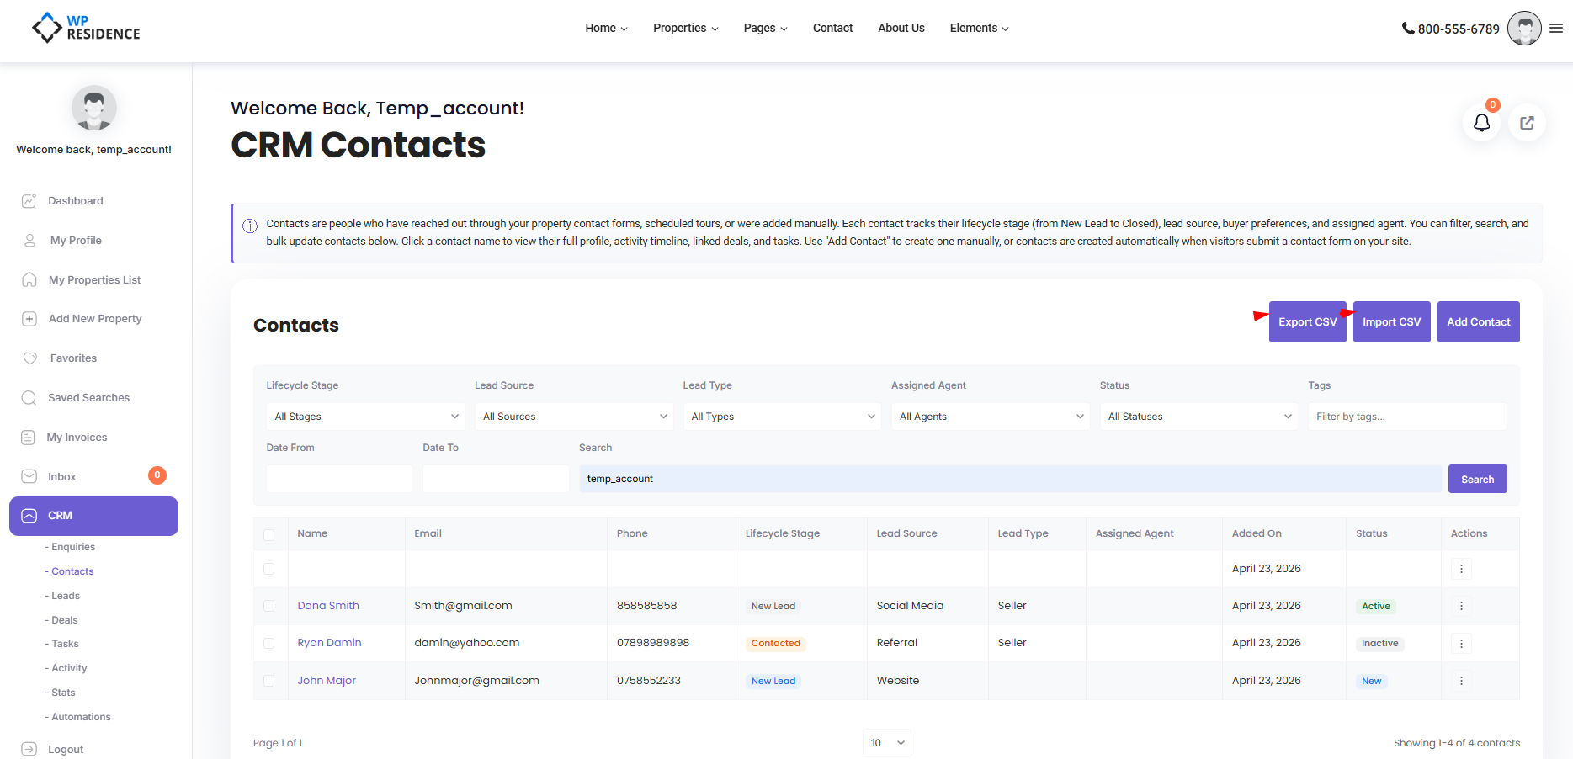1573x759 pixels.
Task: Open actions menu for John Major row
Action: point(1461,681)
